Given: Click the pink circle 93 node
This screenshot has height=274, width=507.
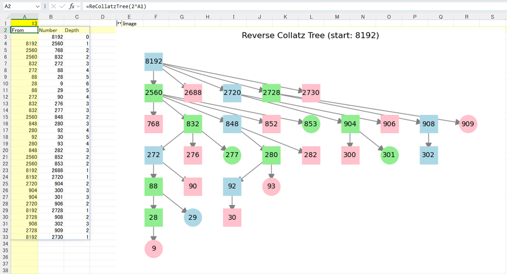Looking at the screenshot, I should [271, 186].
